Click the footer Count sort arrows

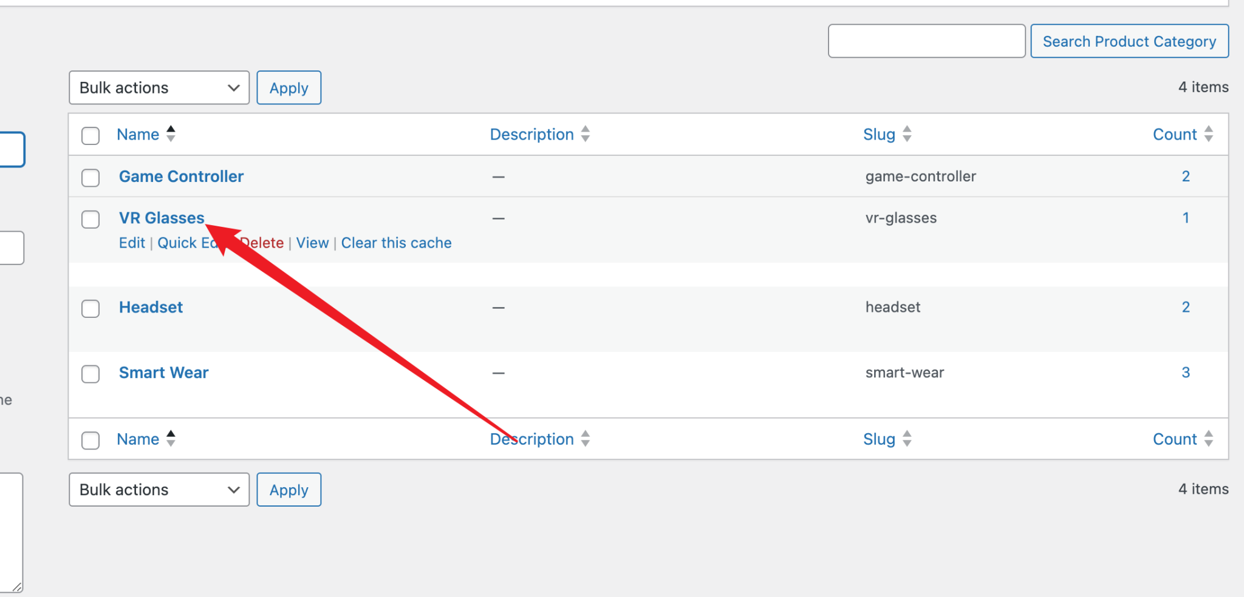click(1208, 439)
